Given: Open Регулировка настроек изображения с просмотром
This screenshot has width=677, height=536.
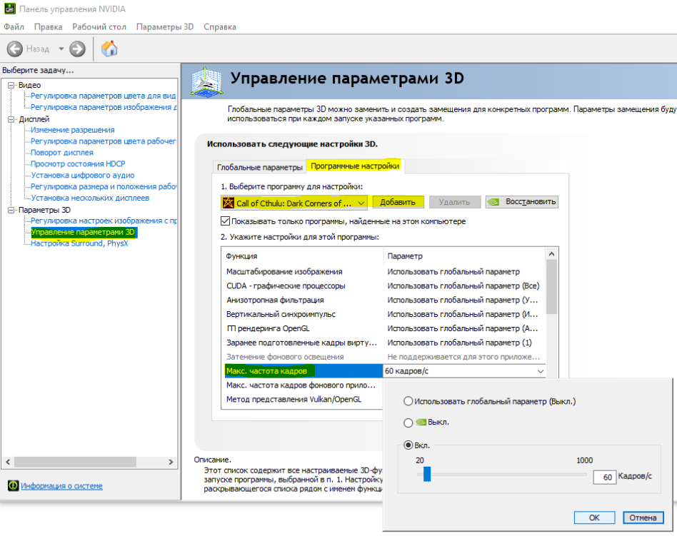Looking at the screenshot, I should (x=103, y=221).
